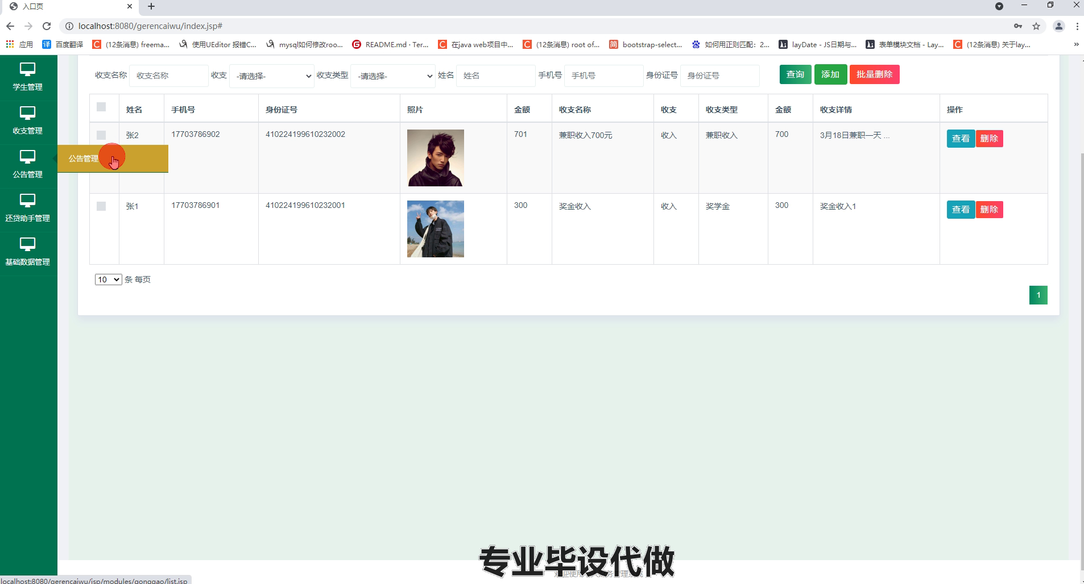Open the 使用UEditor bookmark
The width and height of the screenshot is (1084, 584).
pyautogui.click(x=217, y=44)
